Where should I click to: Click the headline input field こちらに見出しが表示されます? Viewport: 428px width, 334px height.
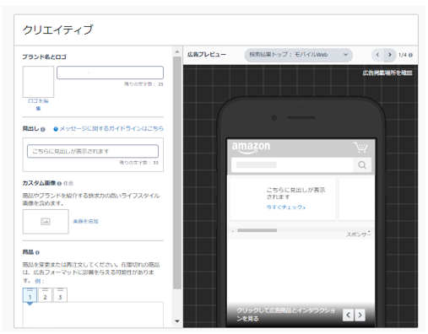pos(93,151)
